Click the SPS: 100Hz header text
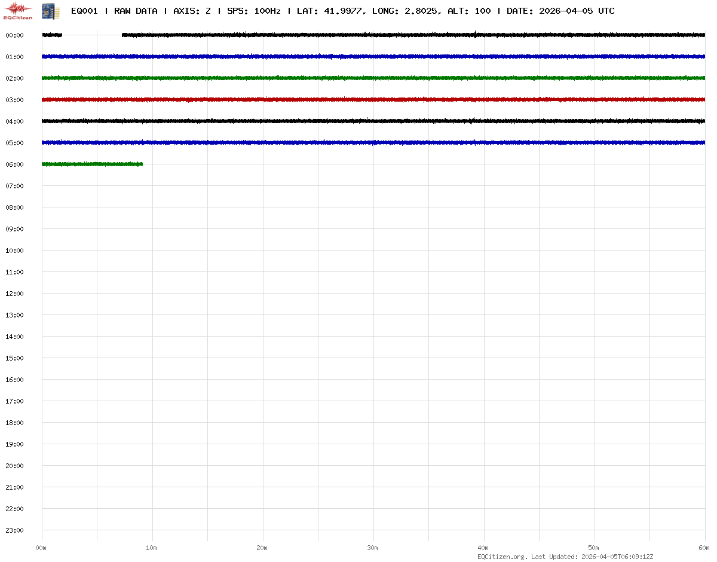 (x=253, y=11)
